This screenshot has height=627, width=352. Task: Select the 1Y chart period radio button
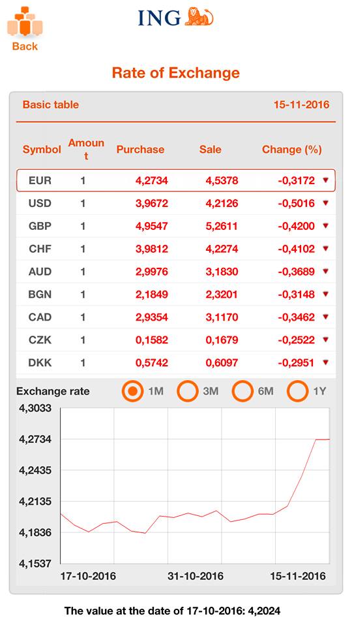point(297,391)
